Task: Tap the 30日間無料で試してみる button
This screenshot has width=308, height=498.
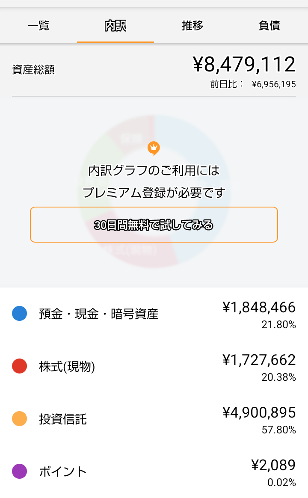Action: click(x=154, y=225)
